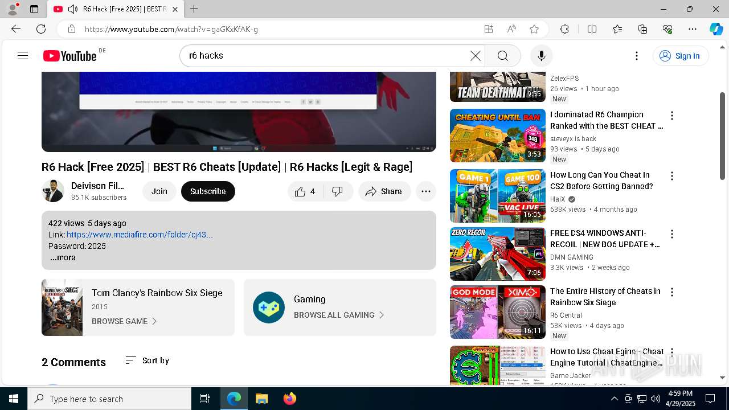Open the browser Collections
This screenshot has width=729, height=410.
click(x=642, y=29)
